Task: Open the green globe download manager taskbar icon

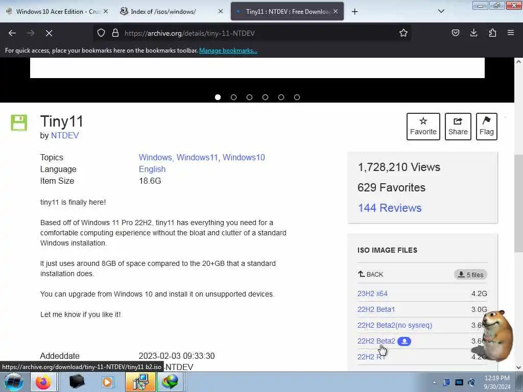Action: coord(170,382)
